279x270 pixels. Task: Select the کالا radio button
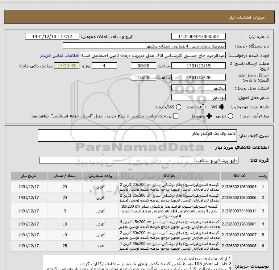222,107
